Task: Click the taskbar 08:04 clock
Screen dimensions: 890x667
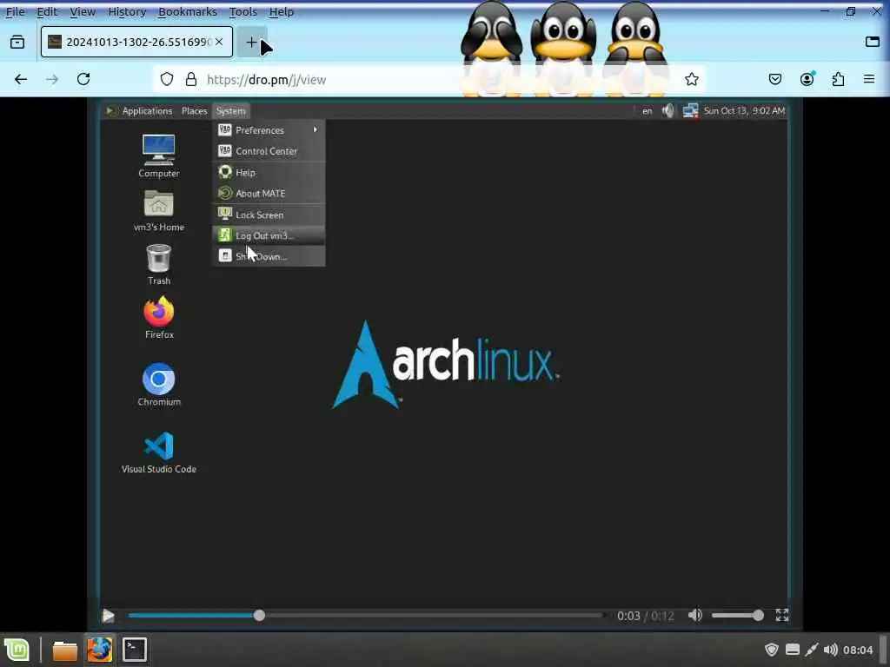Action: point(858,650)
